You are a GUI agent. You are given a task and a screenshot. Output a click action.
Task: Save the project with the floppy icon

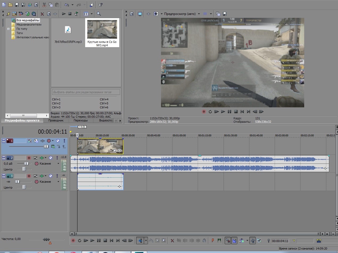pos(17,5)
